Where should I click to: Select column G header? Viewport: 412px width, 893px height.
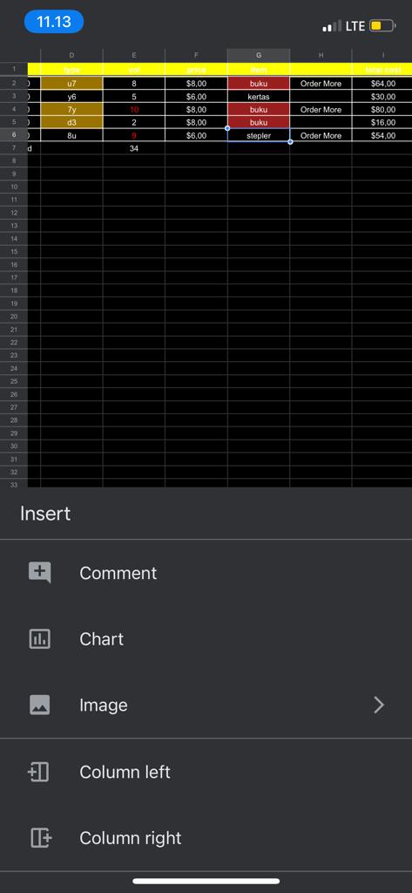pyautogui.click(x=259, y=55)
